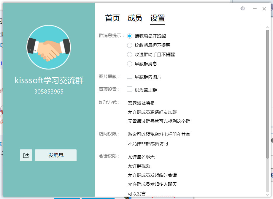Open the report group icon at top right

point(243,8)
